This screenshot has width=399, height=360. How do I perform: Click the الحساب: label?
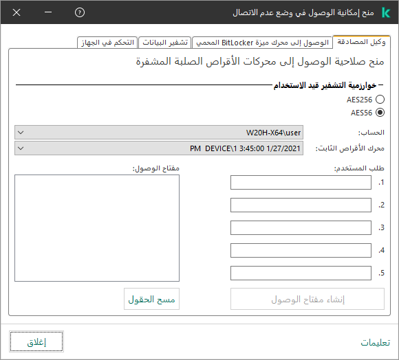[371, 133]
